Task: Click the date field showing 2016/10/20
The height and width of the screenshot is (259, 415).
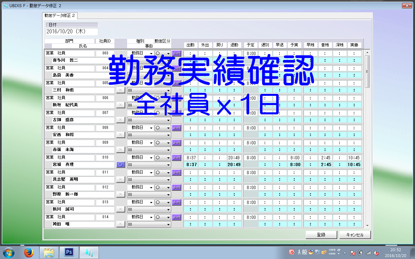Action: pyautogui.click(x=72, y=31)
